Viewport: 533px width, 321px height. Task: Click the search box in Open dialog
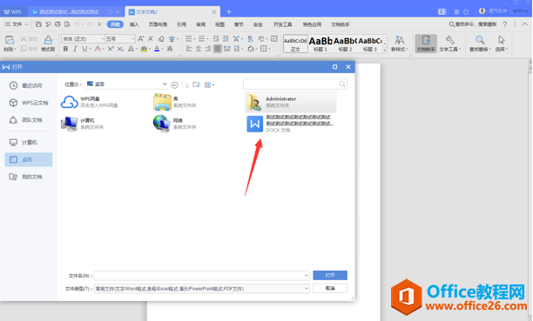point(295,84)
